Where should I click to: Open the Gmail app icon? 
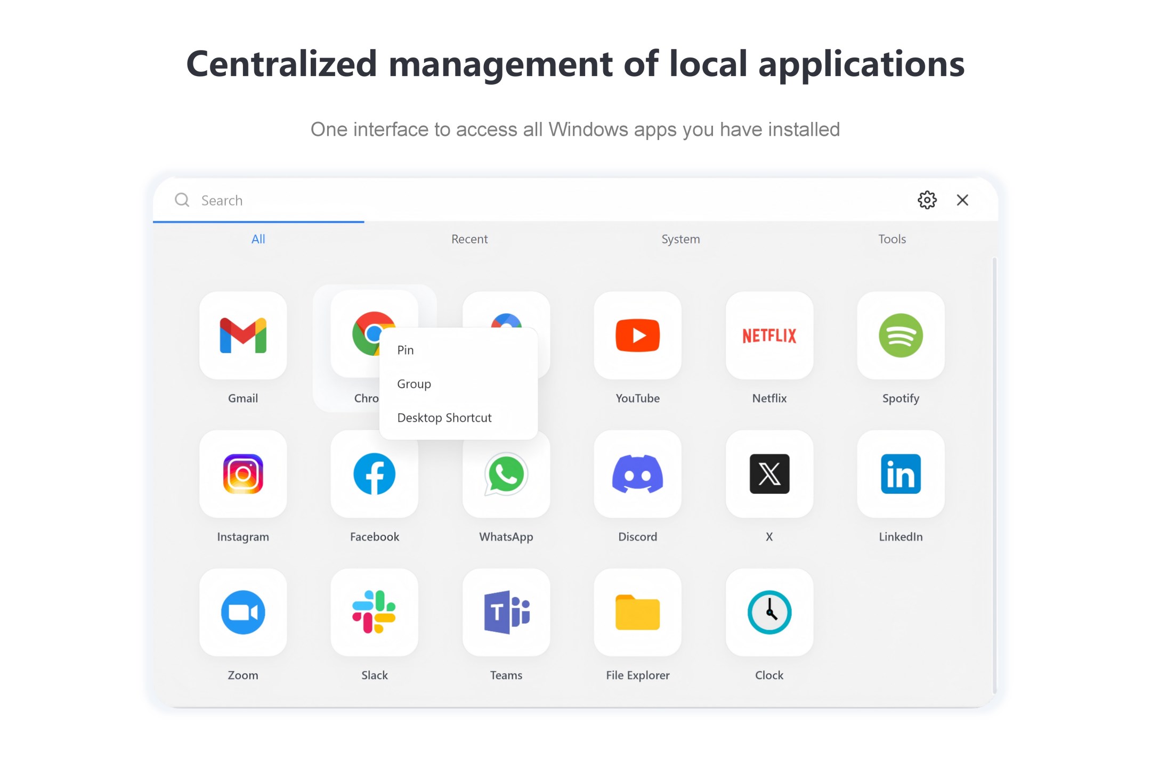pos(243,335)
